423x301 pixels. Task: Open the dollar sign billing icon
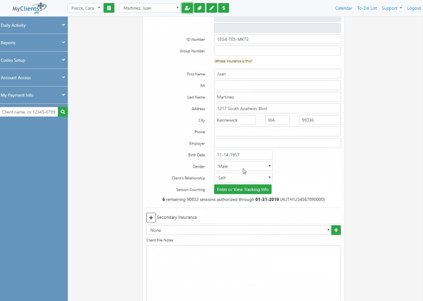[224, 8]
